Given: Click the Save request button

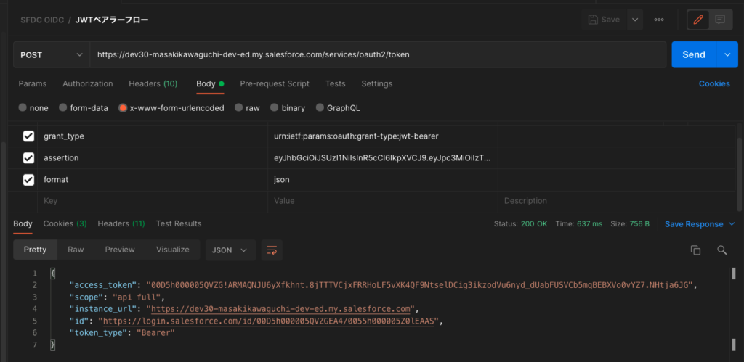Looking at the screenshot, I should tap(604, 20).
